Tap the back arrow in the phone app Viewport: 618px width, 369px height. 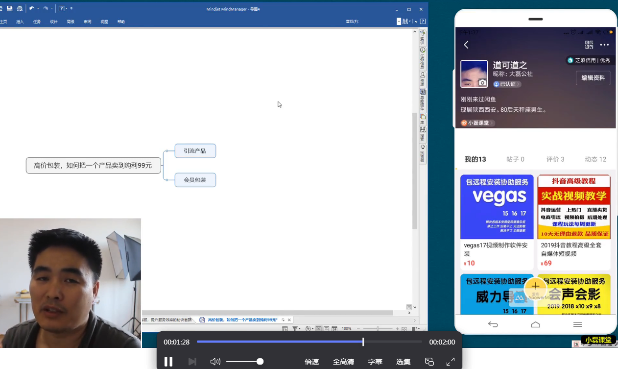point(466,45)
